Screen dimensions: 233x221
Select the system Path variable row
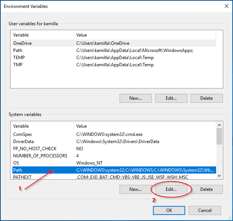pyautogui.click(x=18, y=170)
